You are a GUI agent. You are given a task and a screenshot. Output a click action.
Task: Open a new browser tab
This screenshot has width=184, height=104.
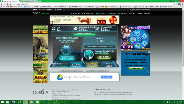click(x=40, y=1)
